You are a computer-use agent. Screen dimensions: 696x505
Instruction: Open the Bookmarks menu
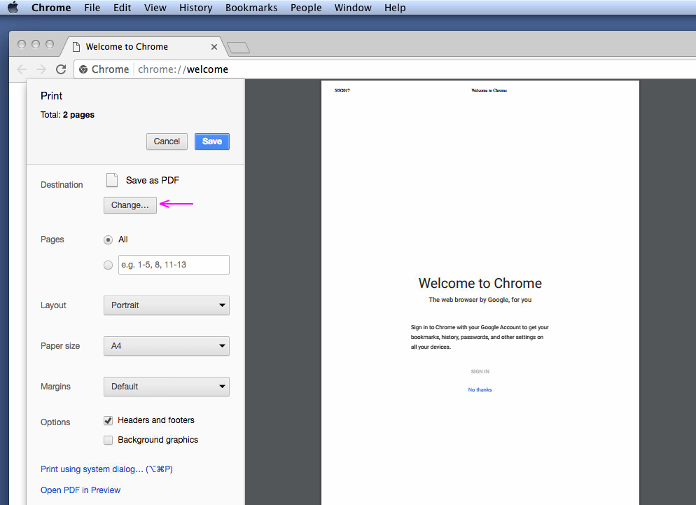[x=251, y=8]
